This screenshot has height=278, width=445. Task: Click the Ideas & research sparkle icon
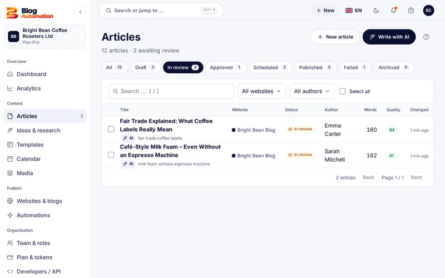[x=10, y=130]
